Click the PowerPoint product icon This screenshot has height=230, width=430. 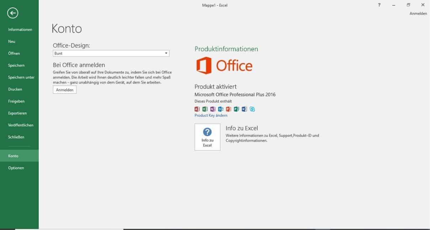pos(229,109)
